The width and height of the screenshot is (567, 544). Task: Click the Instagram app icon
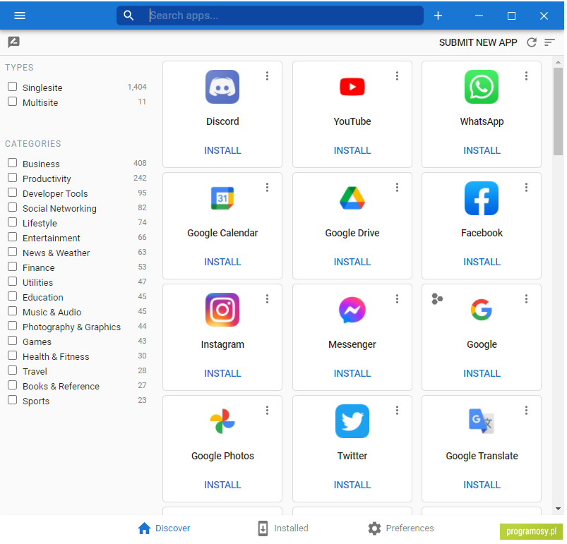point(222,310)
